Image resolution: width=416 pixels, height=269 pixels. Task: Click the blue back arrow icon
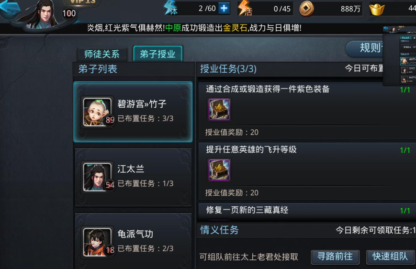tap(10, 9)
